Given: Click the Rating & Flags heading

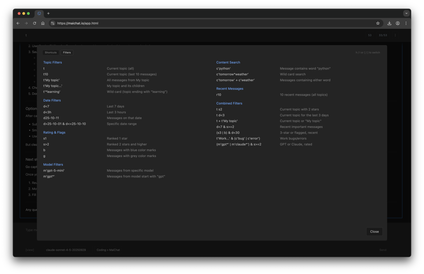Looking at the screenshot, I should [54, 132].
